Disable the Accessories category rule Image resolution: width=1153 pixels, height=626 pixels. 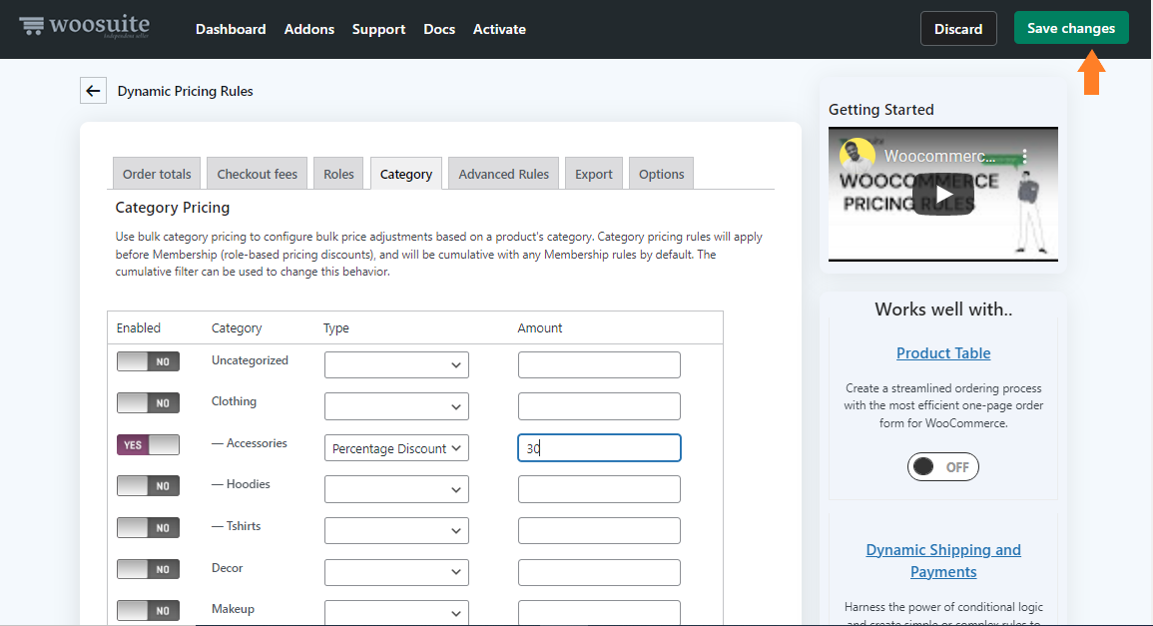(148, 444)
